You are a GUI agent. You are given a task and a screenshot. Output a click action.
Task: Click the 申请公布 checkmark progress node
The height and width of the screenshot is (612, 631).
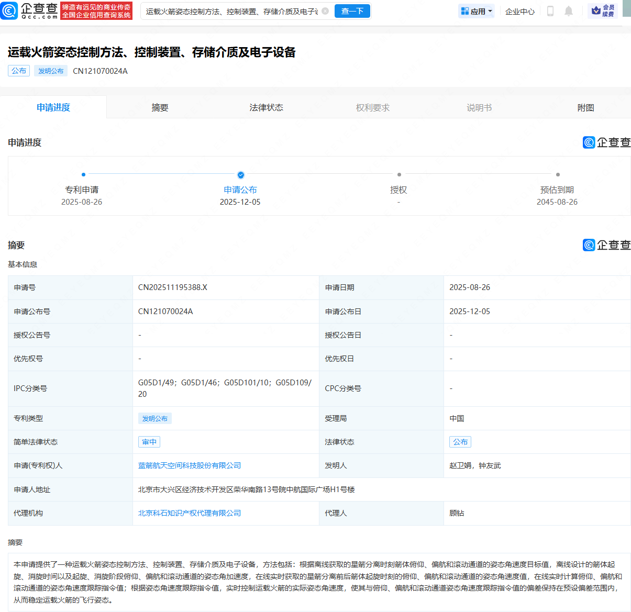click(240, 175)
